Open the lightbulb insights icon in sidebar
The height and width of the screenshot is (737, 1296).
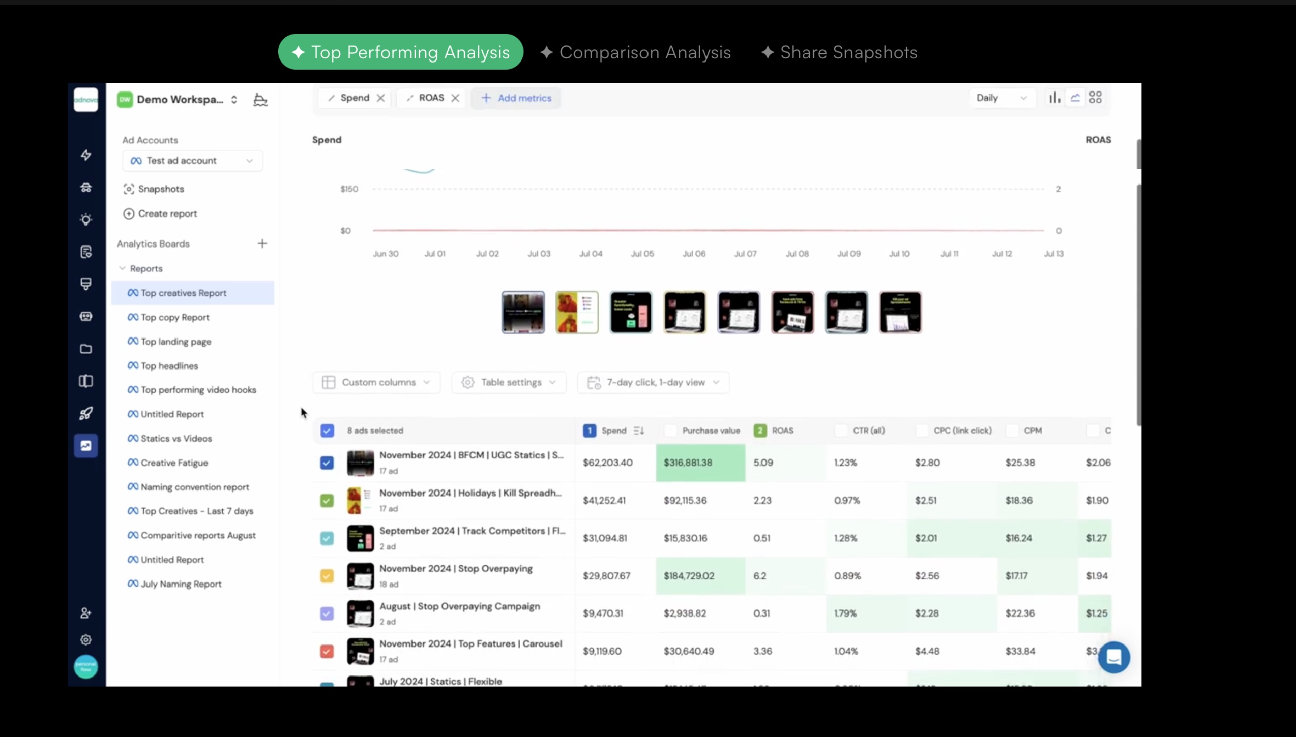coord(86,219)
